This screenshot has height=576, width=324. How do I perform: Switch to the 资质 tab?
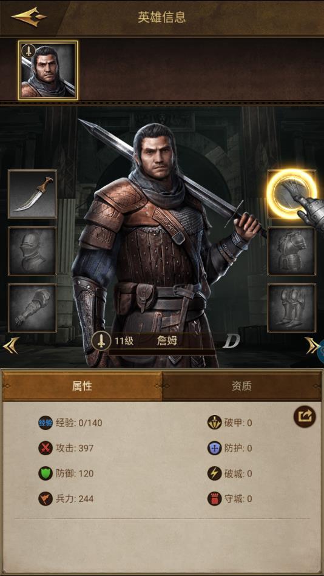241,386
